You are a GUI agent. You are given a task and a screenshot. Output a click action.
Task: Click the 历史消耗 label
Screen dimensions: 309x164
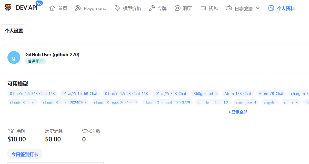coord(54,131)
